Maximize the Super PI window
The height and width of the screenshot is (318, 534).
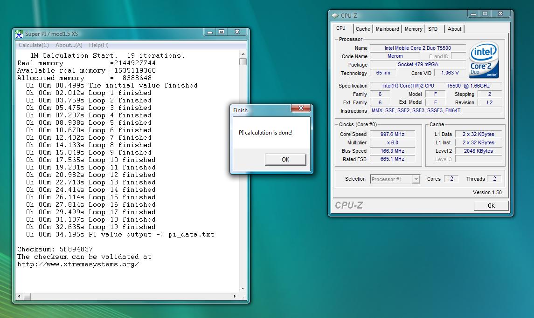pos(222,32)
